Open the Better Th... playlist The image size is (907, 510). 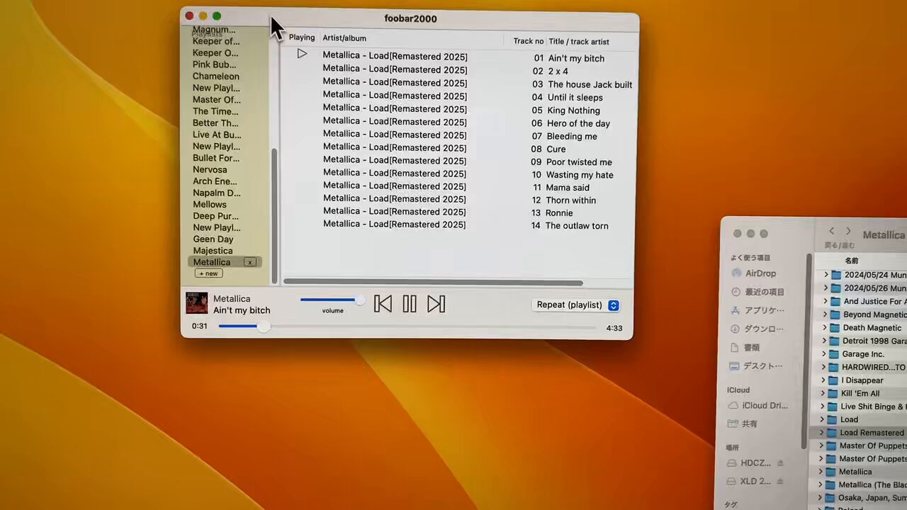[215, 123]
